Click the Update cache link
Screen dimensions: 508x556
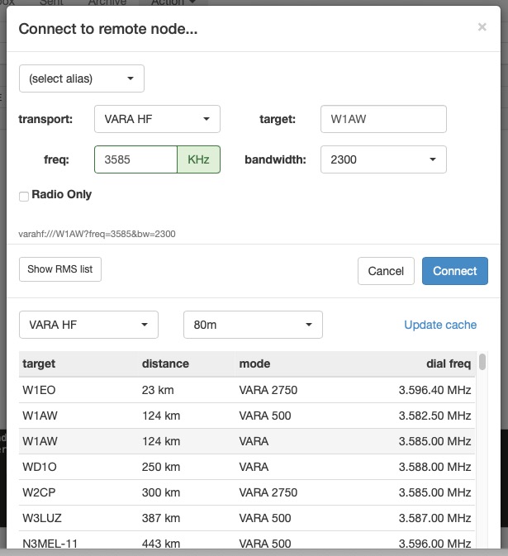click(440, 325)
